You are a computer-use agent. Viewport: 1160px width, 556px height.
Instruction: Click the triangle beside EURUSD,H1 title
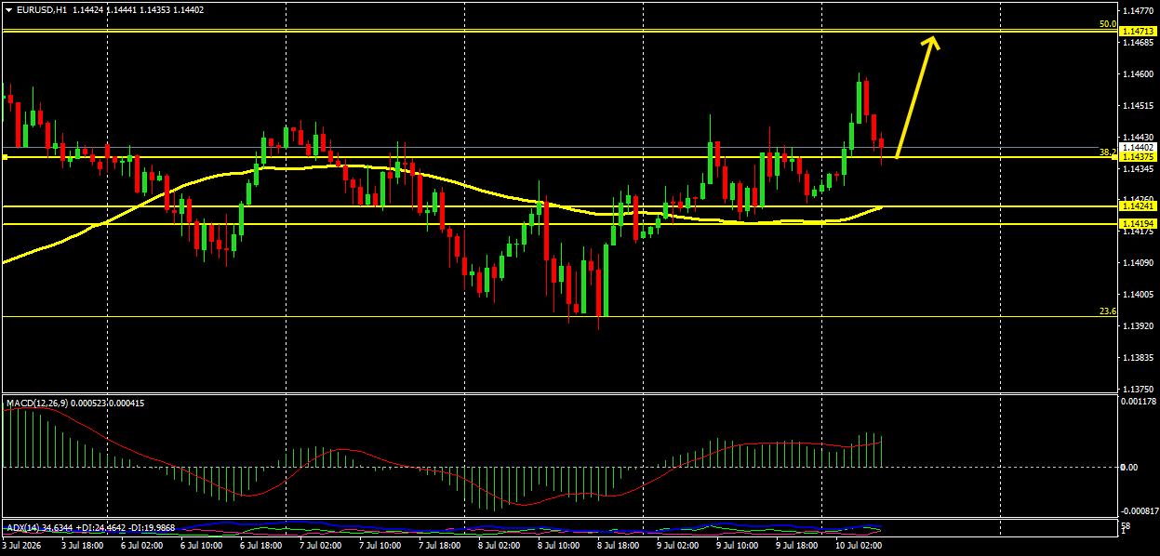[8, 9]
